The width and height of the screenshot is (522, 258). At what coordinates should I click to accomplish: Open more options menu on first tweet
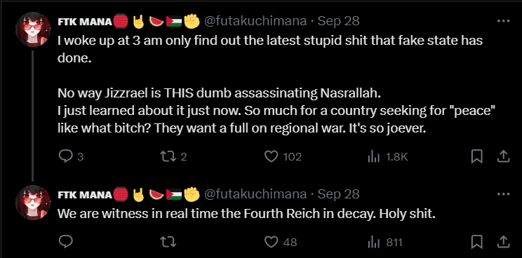[x=503, y=21]
